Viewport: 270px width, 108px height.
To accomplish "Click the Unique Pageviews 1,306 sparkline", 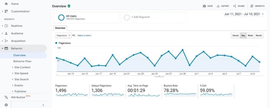I will [x=108, y=95].
